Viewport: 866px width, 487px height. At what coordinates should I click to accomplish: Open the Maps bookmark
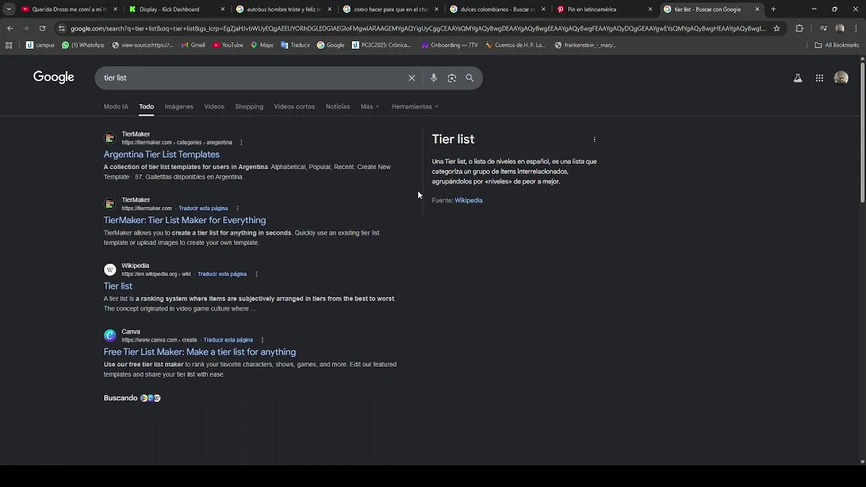click(x=262, y=45)
